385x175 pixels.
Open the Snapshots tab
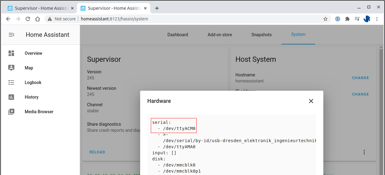[x=261, y=35]
